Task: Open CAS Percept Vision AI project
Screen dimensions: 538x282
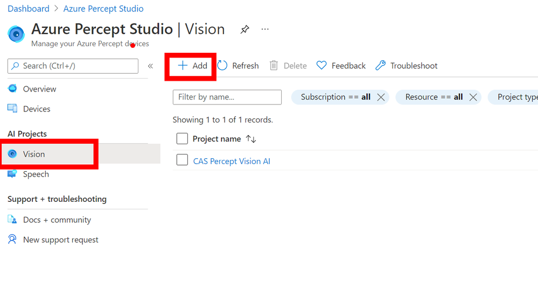Action: click(232, 161)
